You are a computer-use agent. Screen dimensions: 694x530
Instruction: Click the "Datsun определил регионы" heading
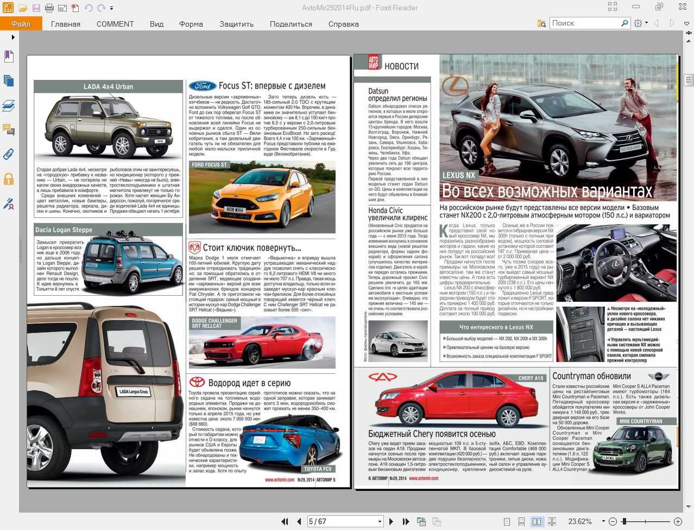(x=398, y=95)
